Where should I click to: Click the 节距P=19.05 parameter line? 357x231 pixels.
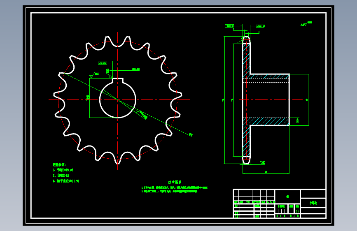pyautogui.click(x=63, y=170)
